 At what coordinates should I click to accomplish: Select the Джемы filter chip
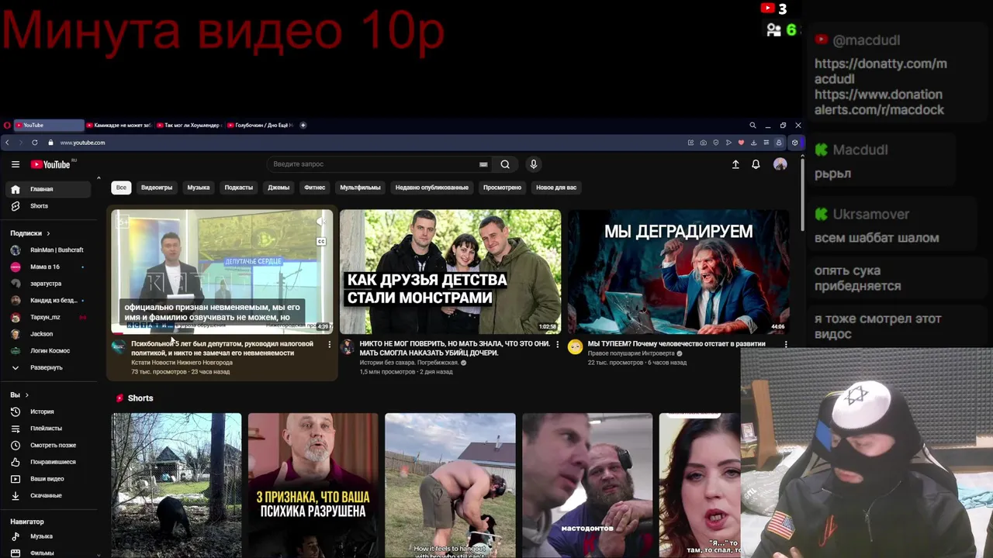tap(279, 188)
